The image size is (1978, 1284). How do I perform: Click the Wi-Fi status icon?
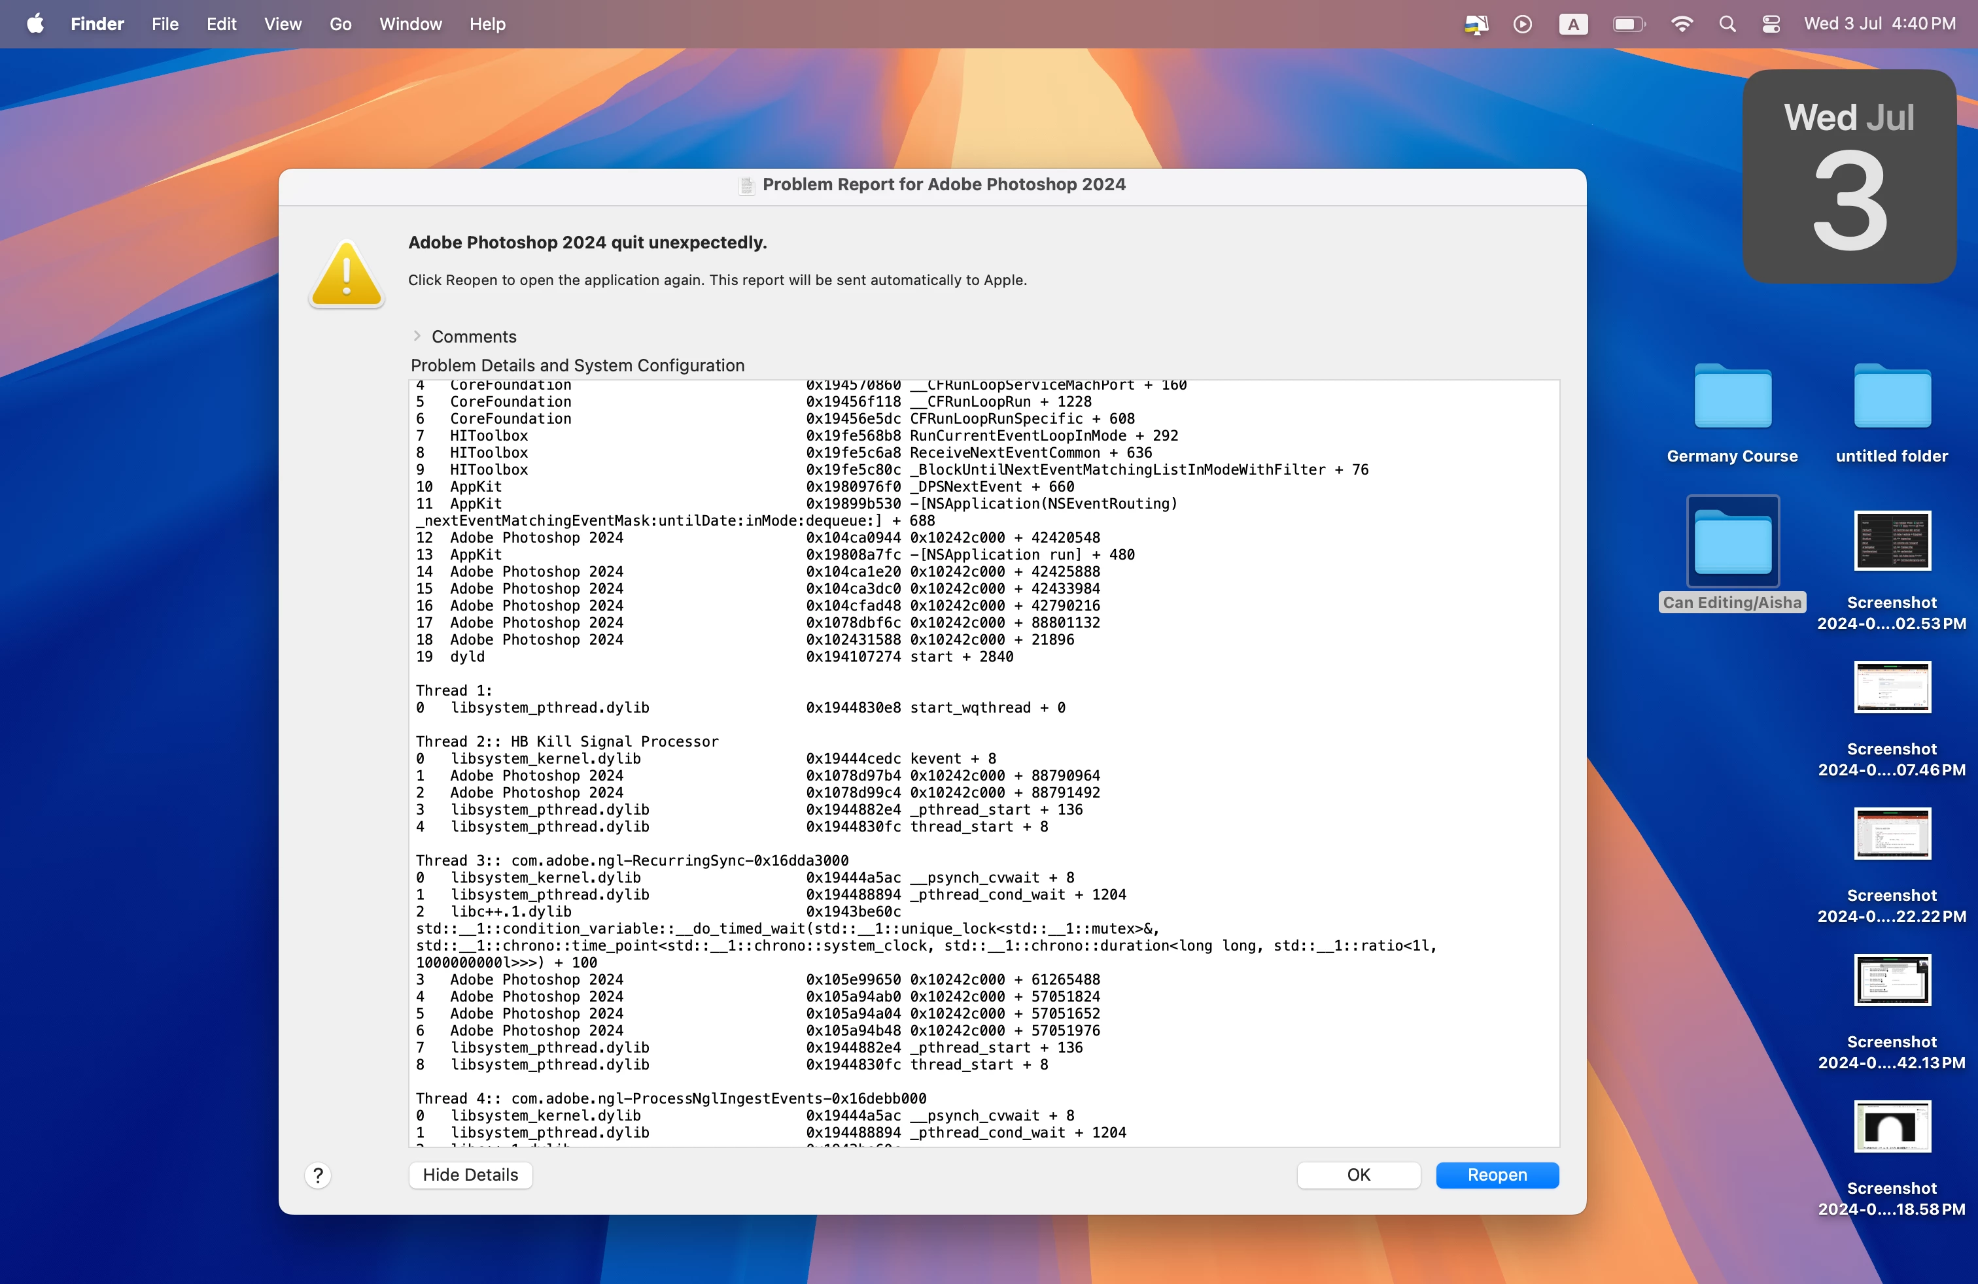coord(1681,24)
